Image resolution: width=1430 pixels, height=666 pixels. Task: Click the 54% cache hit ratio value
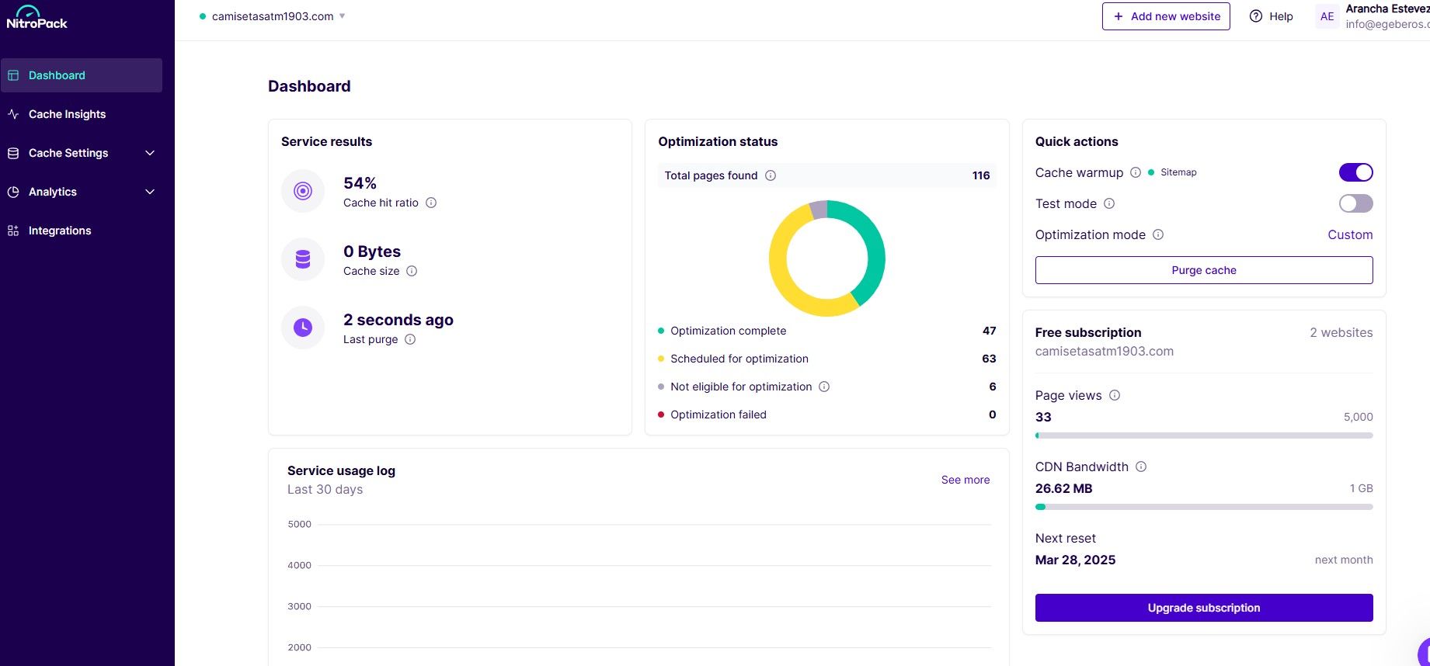[x=360, y=183]
